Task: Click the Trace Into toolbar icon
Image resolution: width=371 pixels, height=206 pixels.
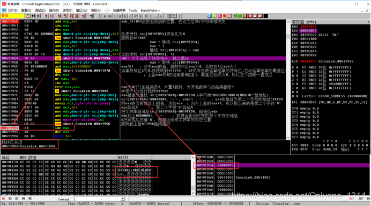Action: click(71, 16)
